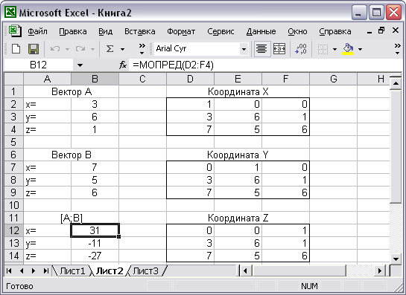Select the Вектор B heading cell
The image size is (406, 295).
pos(72,155)
